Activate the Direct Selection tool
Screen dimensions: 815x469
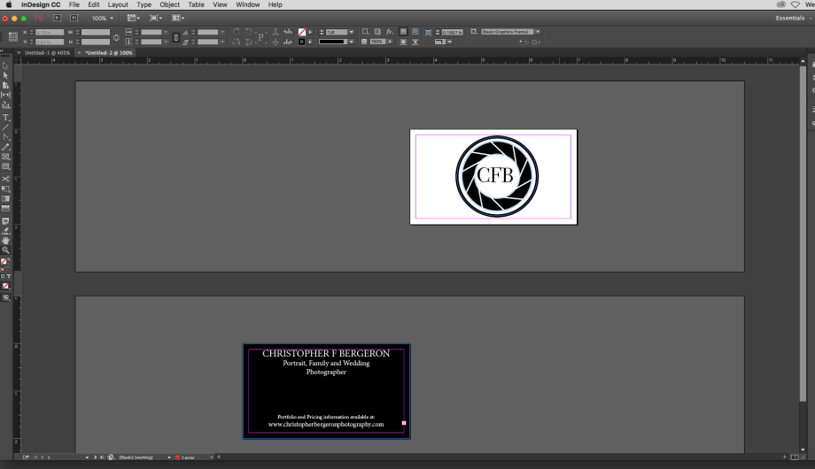pyautogui.click(x=6, y=75)
